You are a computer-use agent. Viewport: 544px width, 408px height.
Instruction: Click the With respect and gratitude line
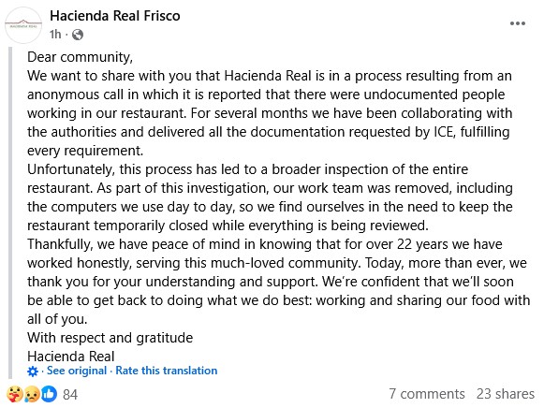[110, 338]
